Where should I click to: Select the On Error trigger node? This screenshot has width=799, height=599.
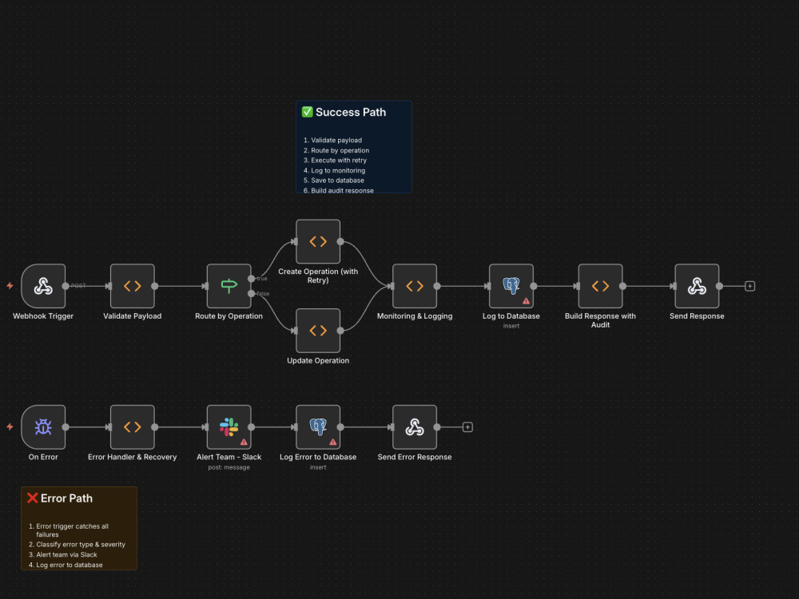[43, 426]
